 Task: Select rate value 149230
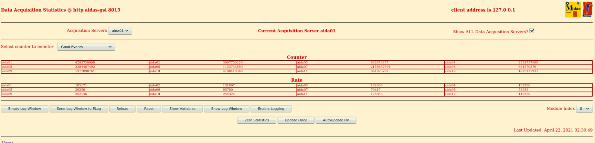coord(524,94)
